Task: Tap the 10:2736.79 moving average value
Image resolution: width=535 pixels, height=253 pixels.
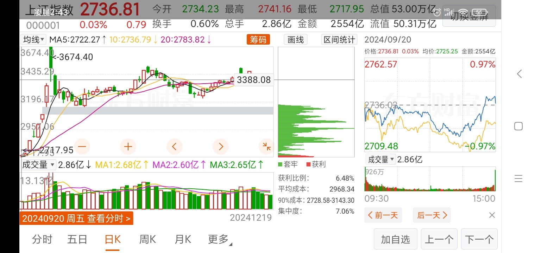Action: (133, 40)
